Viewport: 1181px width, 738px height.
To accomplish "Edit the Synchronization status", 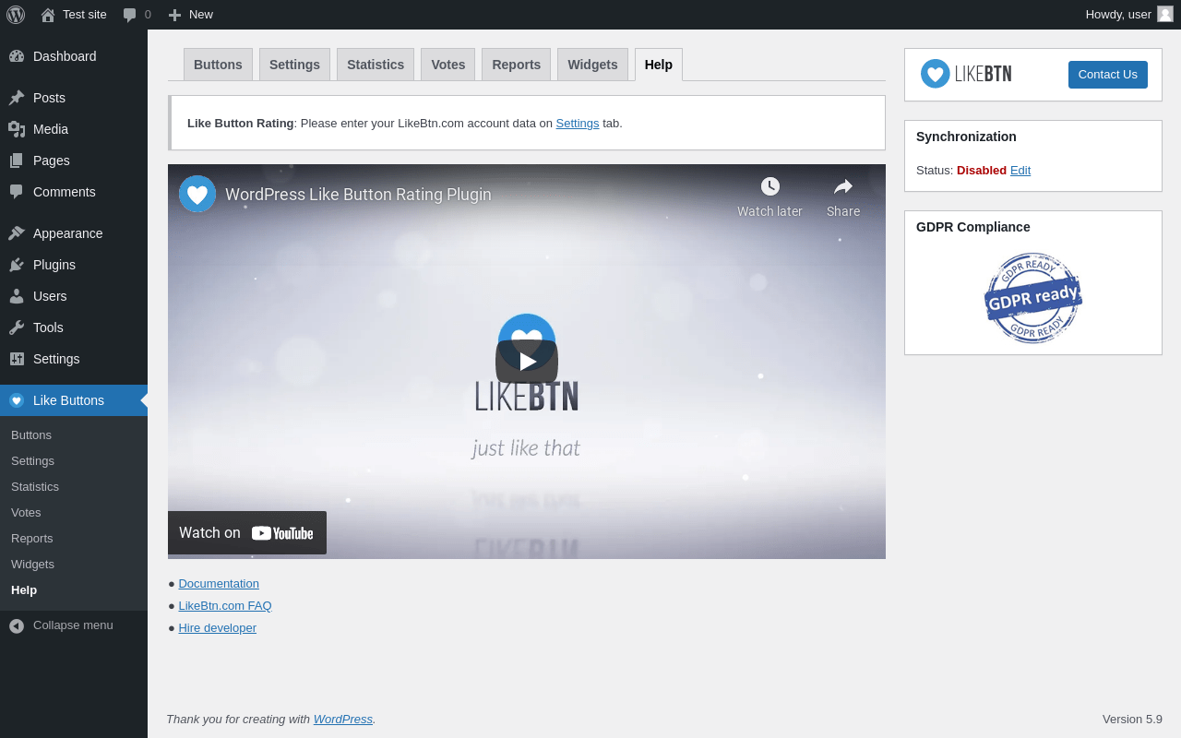I will [1020, 171].
